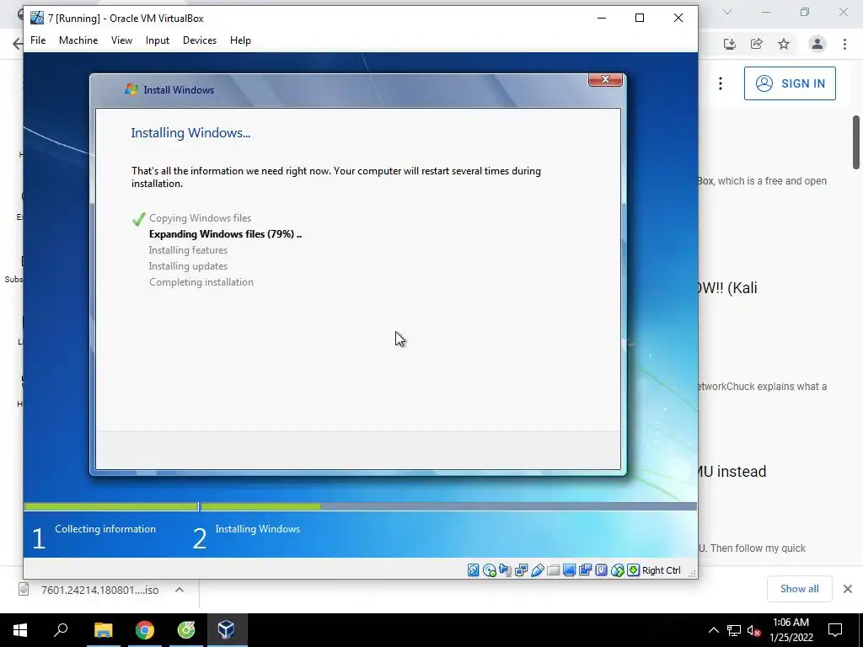Click the VirtualBox window title bar icon
This screenshot has width=863, height=647.
[x=37, y=18]
